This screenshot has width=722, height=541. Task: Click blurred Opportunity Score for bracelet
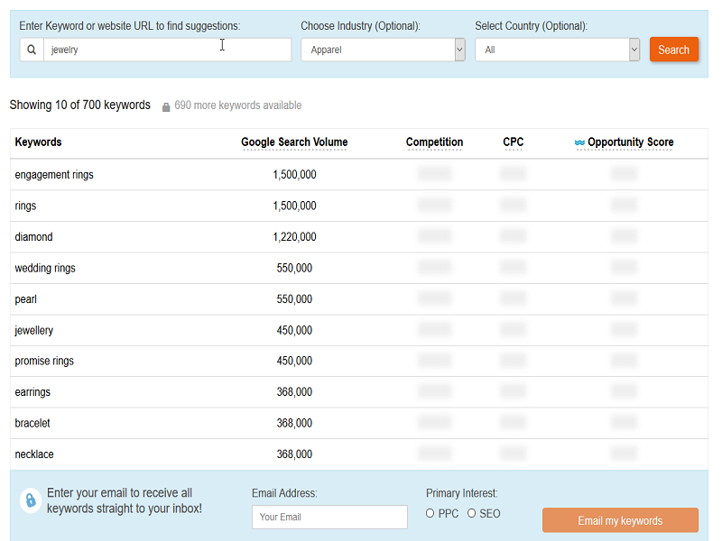(624, 422)
